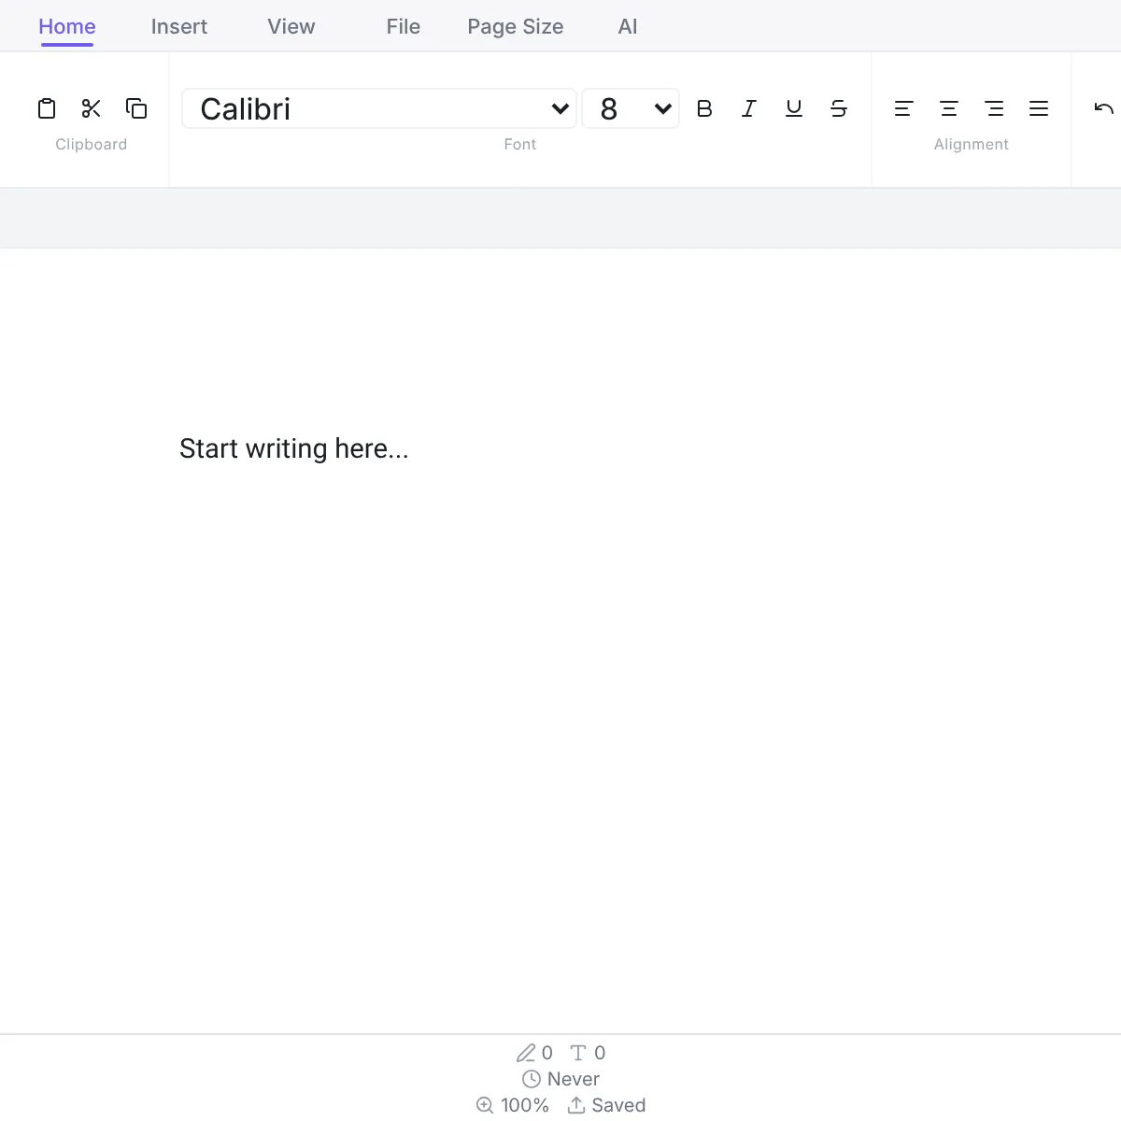
Task: Open the File tab
Action: click(404, 26)
